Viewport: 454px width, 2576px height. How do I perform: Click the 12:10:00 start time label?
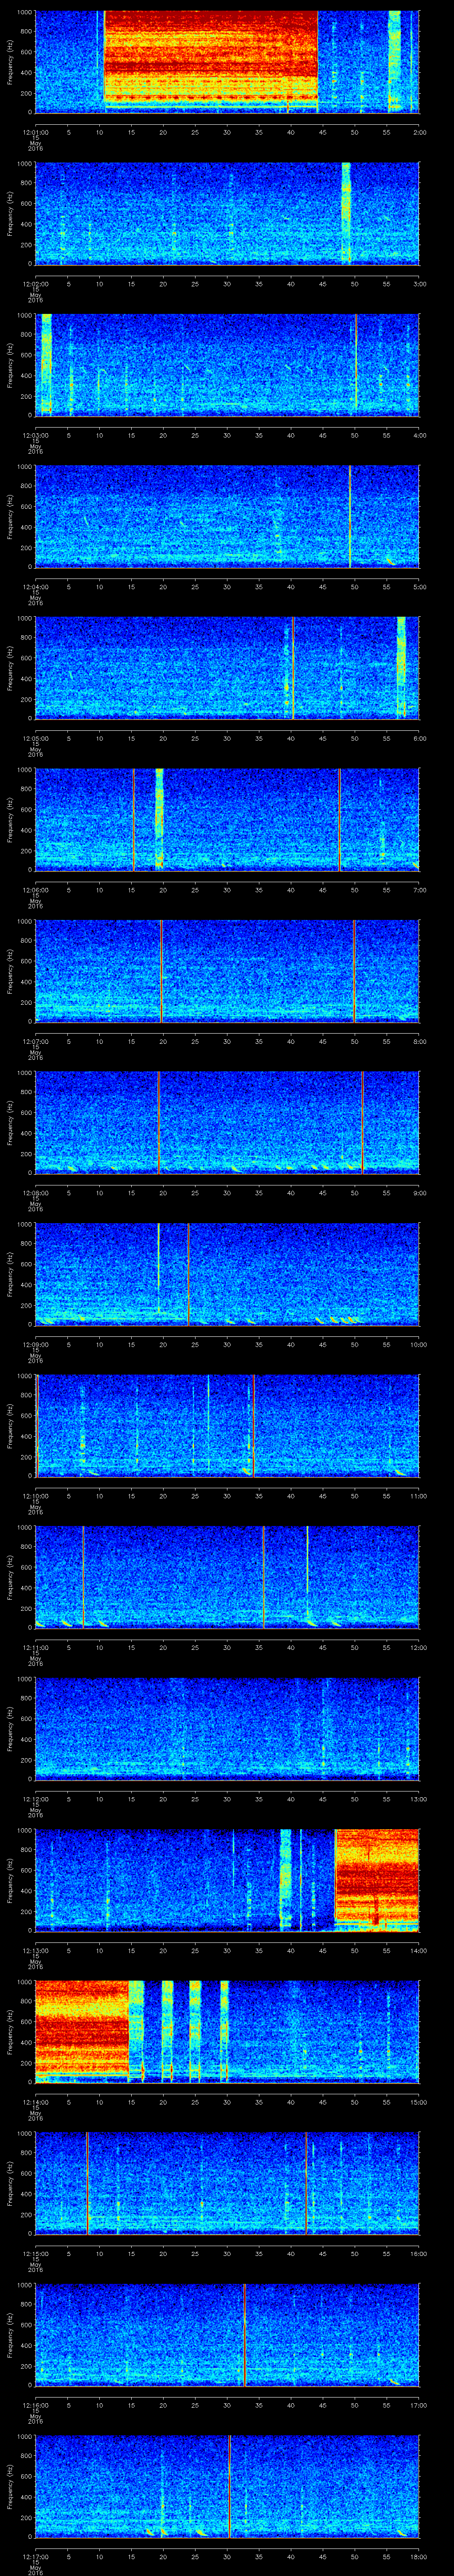tap(36, 1495)
